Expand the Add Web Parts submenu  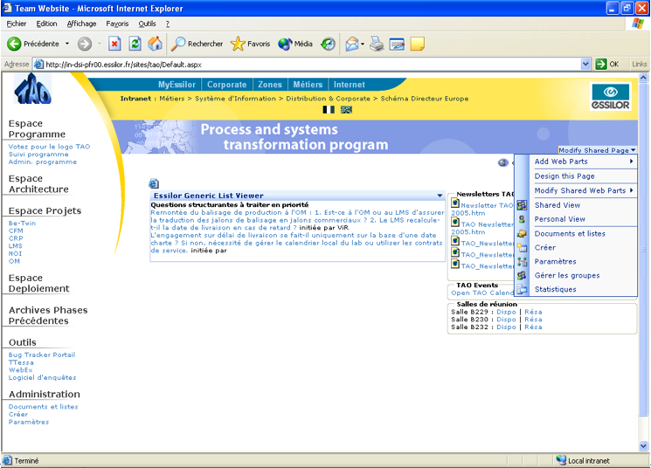[x=583, y=162]
